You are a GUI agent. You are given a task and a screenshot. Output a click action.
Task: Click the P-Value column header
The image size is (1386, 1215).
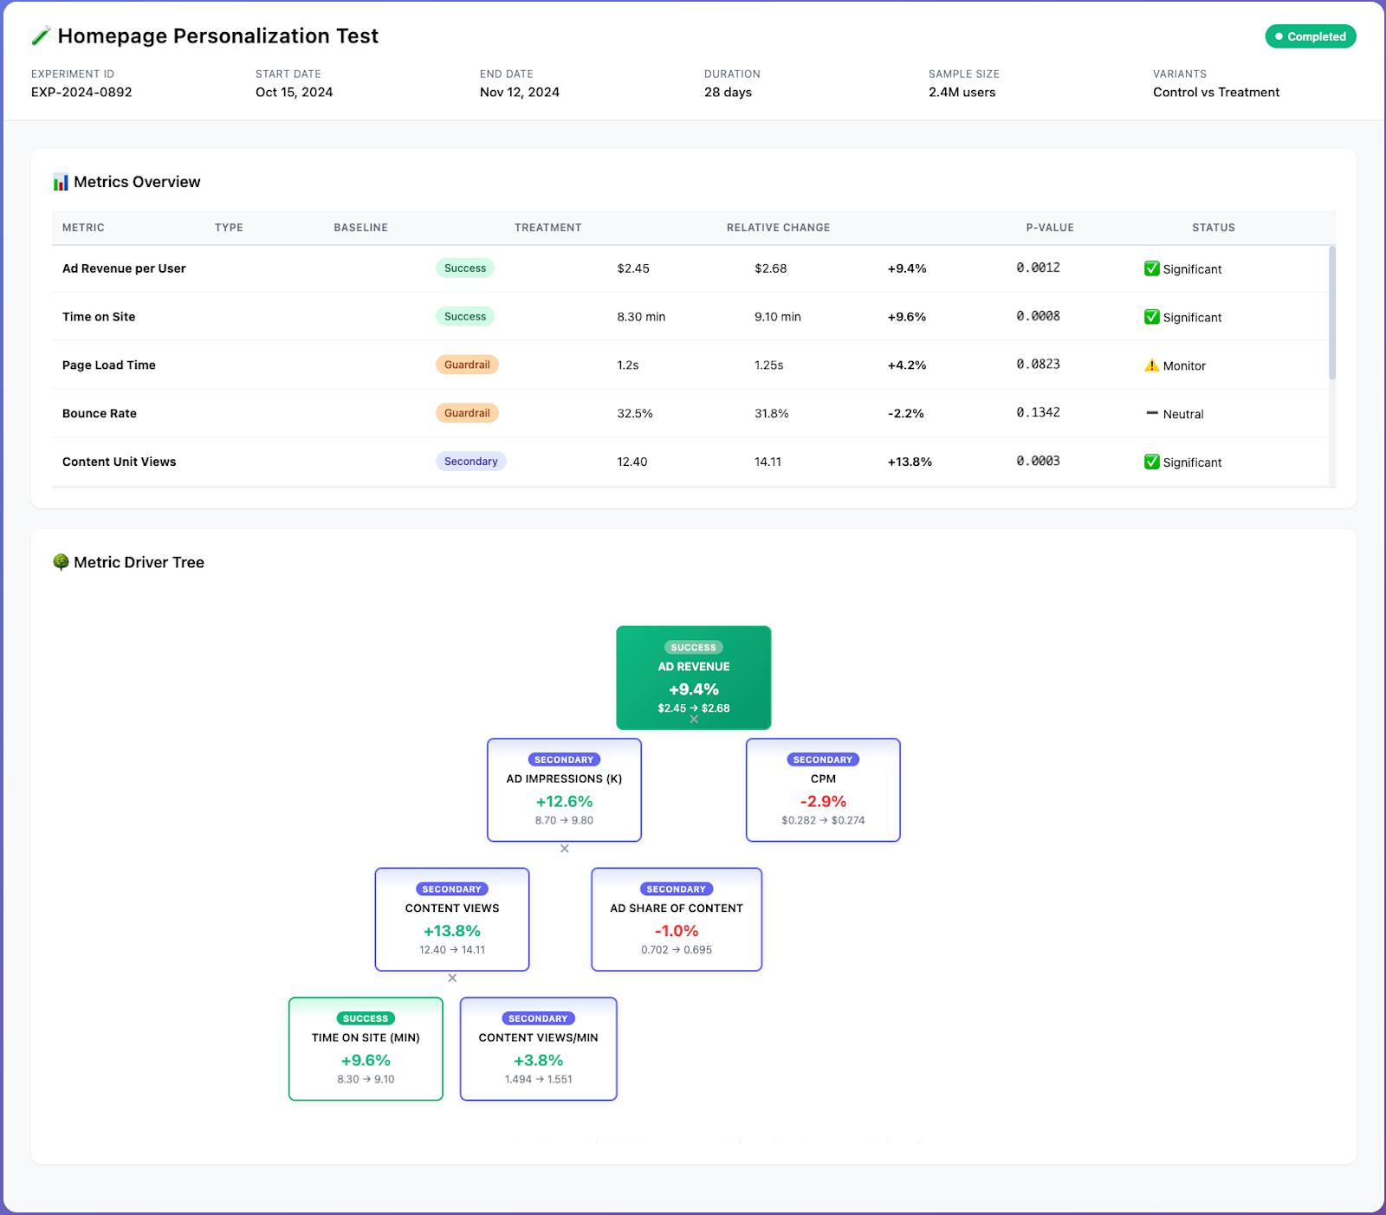[1049, 228]
